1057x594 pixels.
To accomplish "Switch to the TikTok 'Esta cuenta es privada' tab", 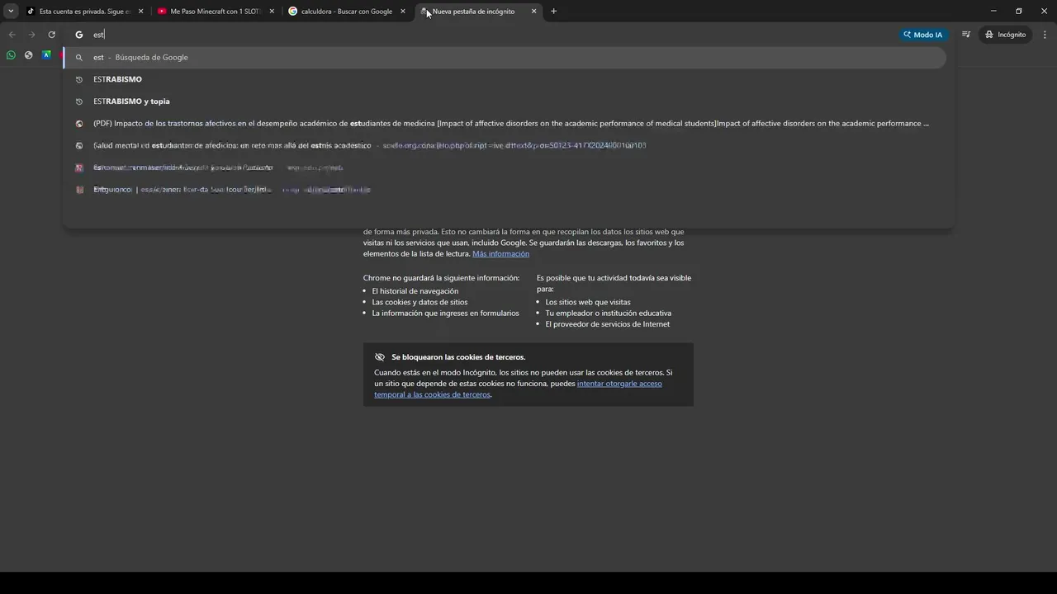I will pos(85,12).
